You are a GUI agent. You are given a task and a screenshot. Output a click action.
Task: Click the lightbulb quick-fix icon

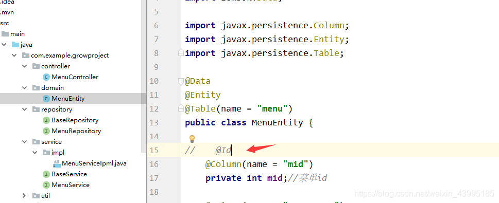[x=192, y=139]
